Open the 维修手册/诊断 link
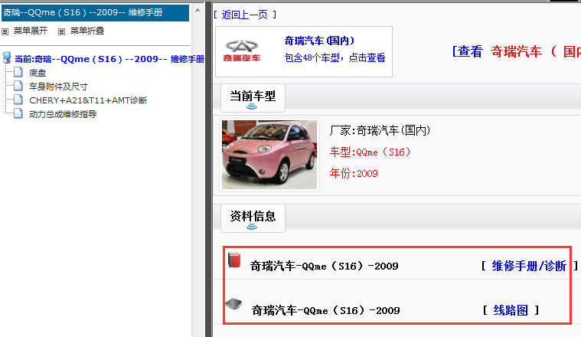 (x=529, y=266)
